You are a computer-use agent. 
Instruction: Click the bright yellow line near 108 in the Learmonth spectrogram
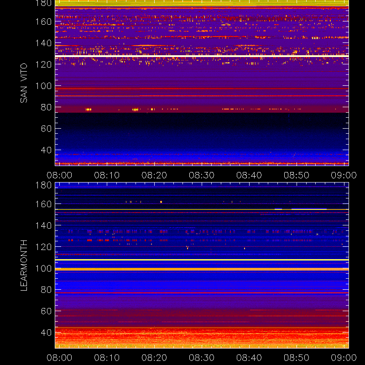pyautogui.click(x=202, y=260)
